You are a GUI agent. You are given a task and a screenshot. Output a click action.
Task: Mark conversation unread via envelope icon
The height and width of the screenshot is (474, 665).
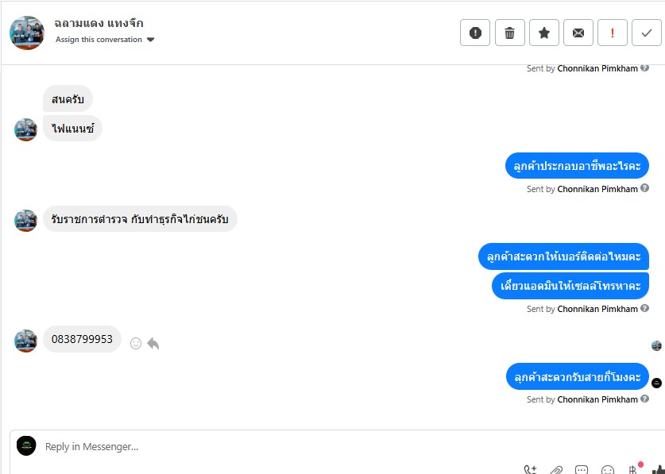click(x=578, y=33)
